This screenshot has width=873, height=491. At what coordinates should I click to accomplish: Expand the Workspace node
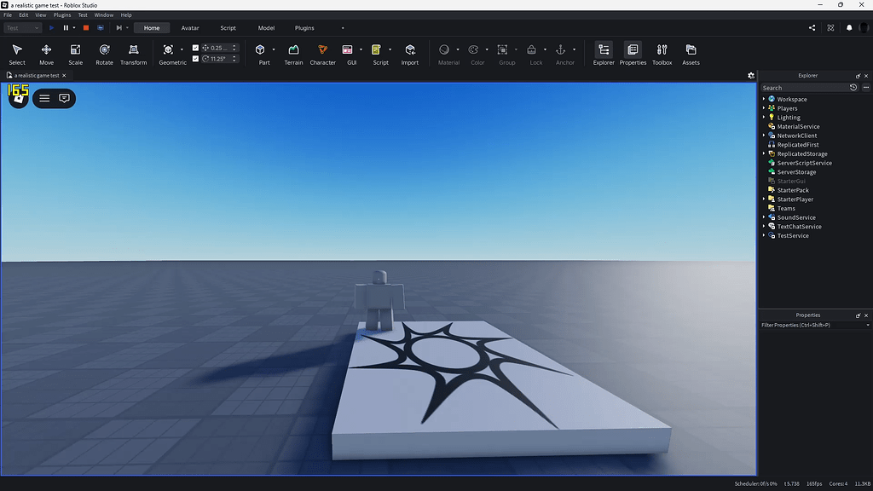tap(764, 99)
